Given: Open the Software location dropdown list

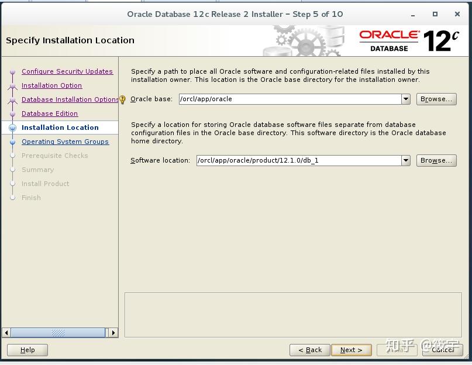Looking at the screenshot, I should tap(405, 160).
